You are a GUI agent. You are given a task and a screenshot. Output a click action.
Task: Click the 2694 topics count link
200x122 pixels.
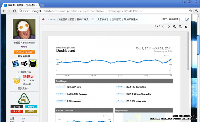24,119
